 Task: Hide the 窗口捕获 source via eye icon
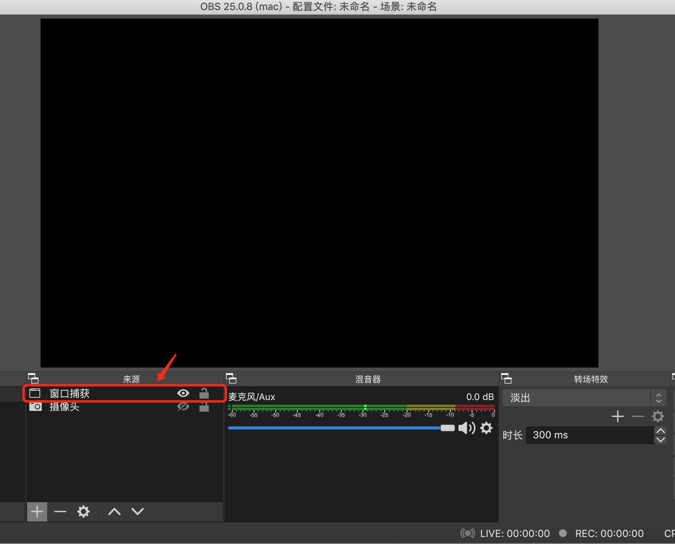[183, 393]
